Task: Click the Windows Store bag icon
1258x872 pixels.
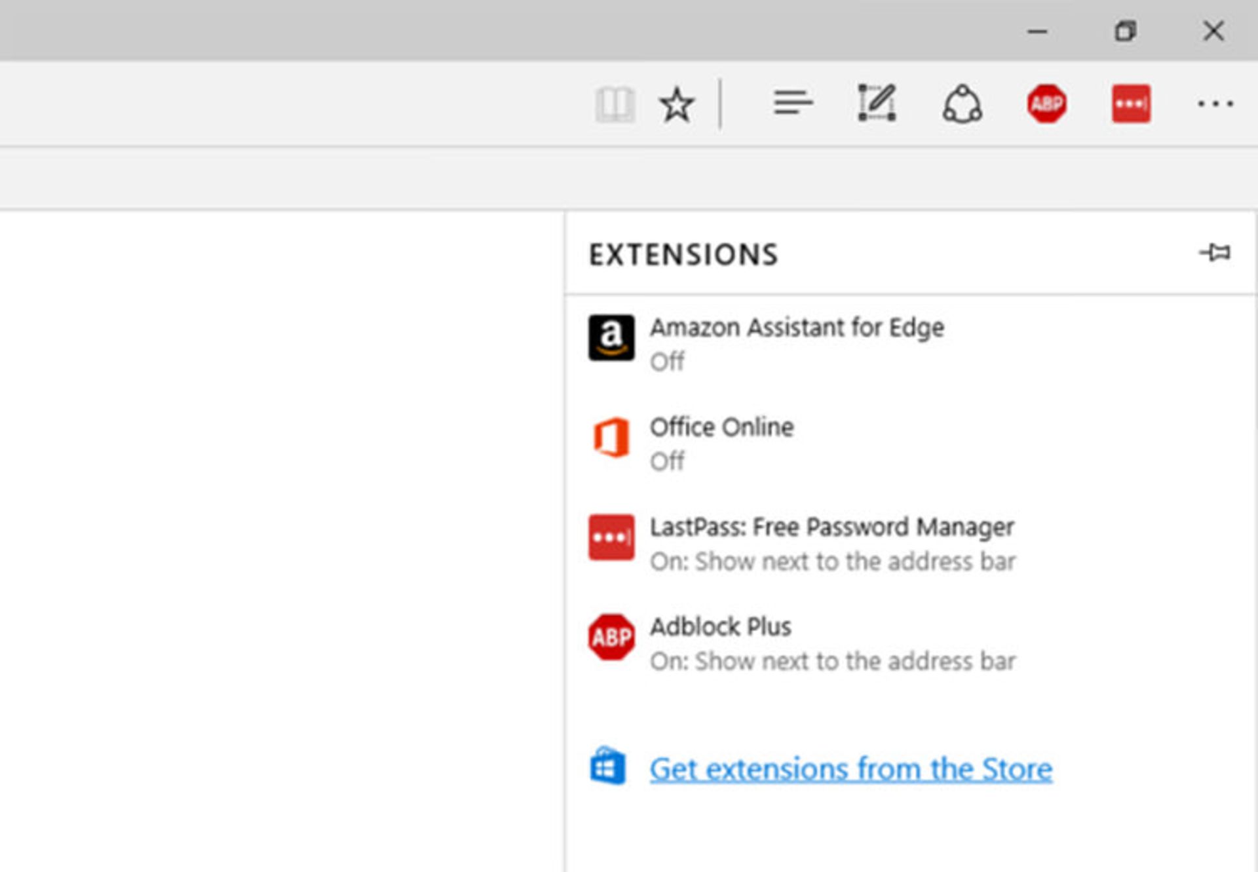Action: (607, 765)
